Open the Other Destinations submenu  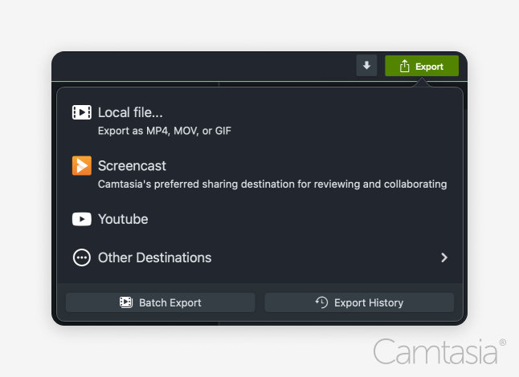pos(259,257)
